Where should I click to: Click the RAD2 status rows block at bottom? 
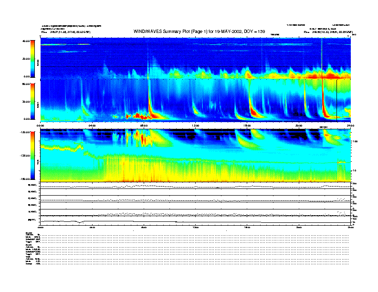click(x=187, y=237)
